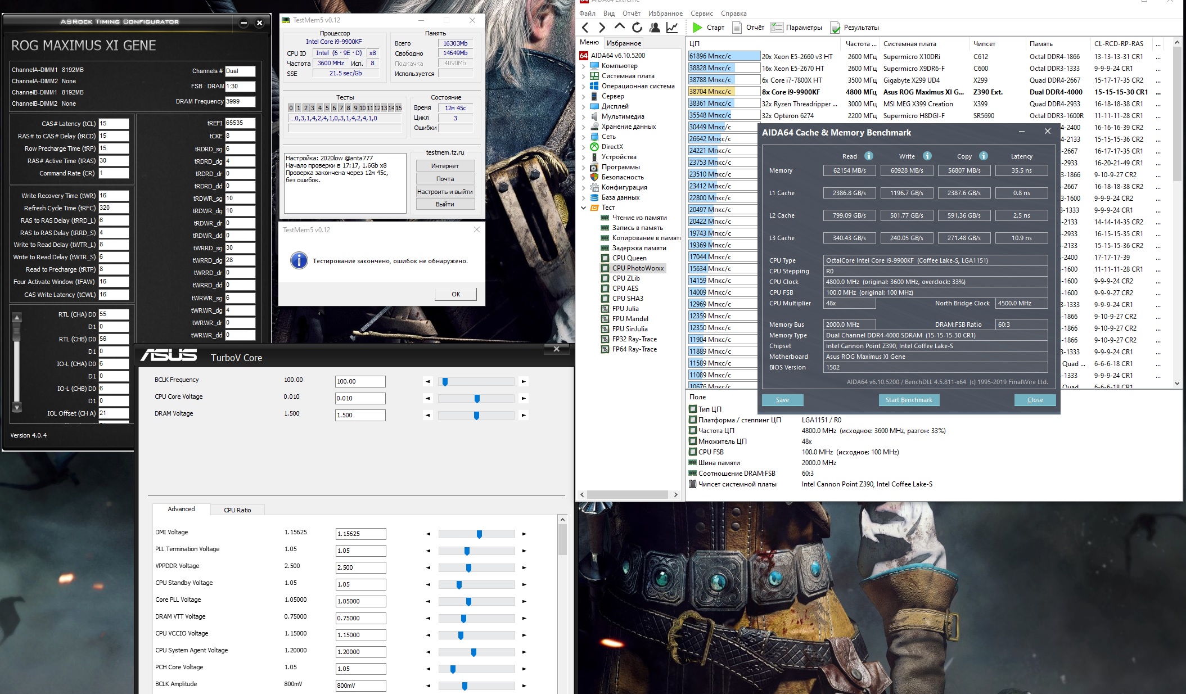Click OK in TestMem5 dialog
1186x694 pixels.
[456, 294]
